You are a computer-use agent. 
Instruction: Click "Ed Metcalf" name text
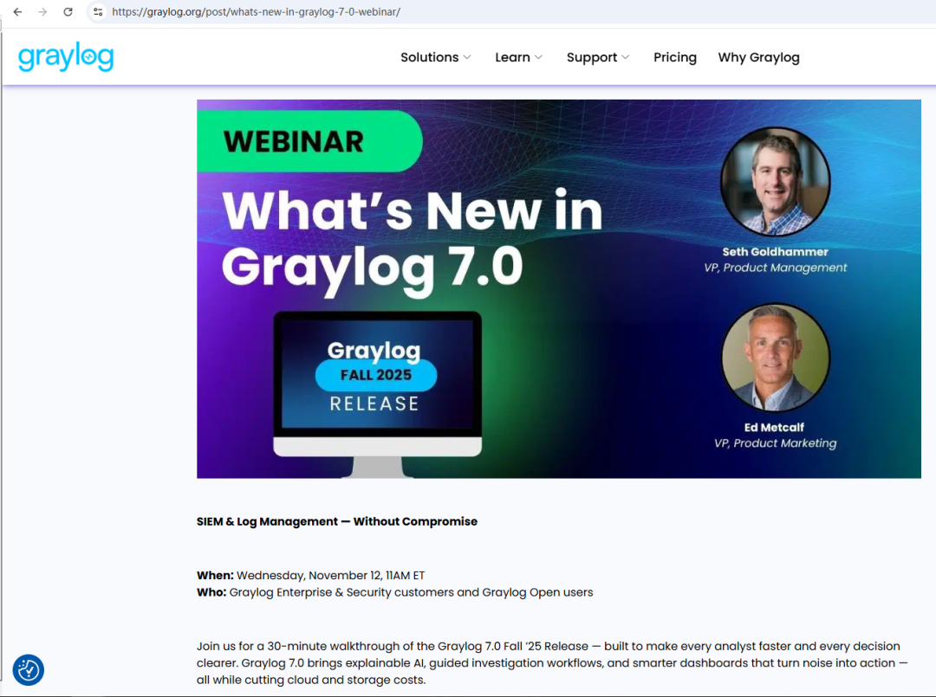click(774, 428)
